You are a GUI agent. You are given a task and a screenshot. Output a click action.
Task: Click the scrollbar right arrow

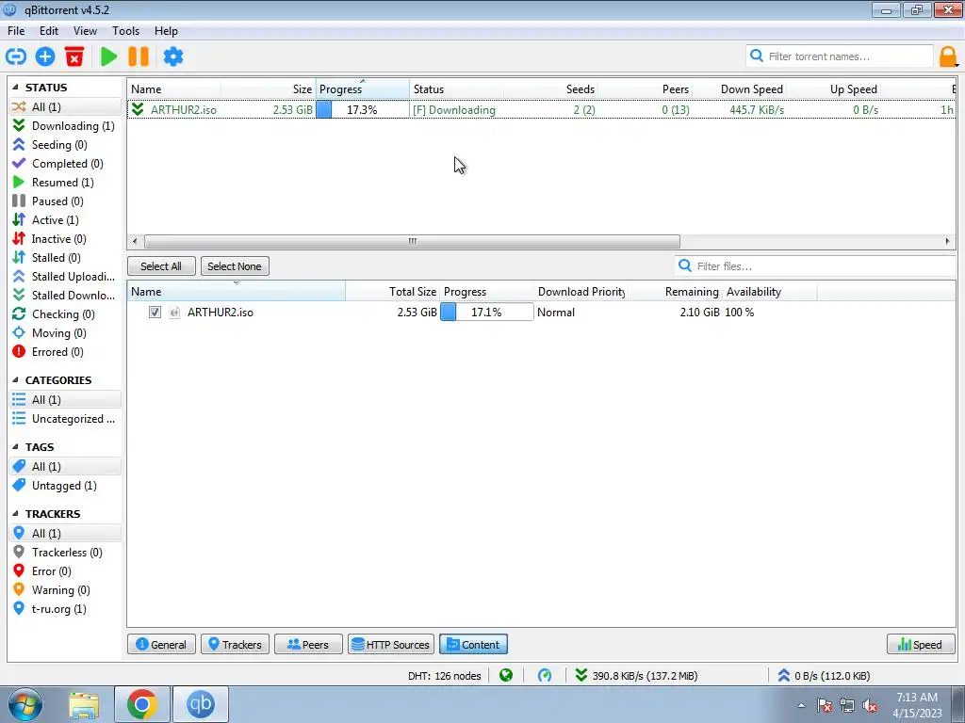[x=948, y=241]
